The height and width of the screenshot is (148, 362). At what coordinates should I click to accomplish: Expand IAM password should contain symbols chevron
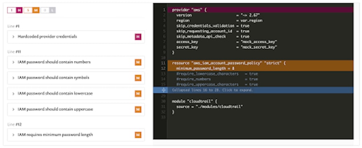pos(13,78)
